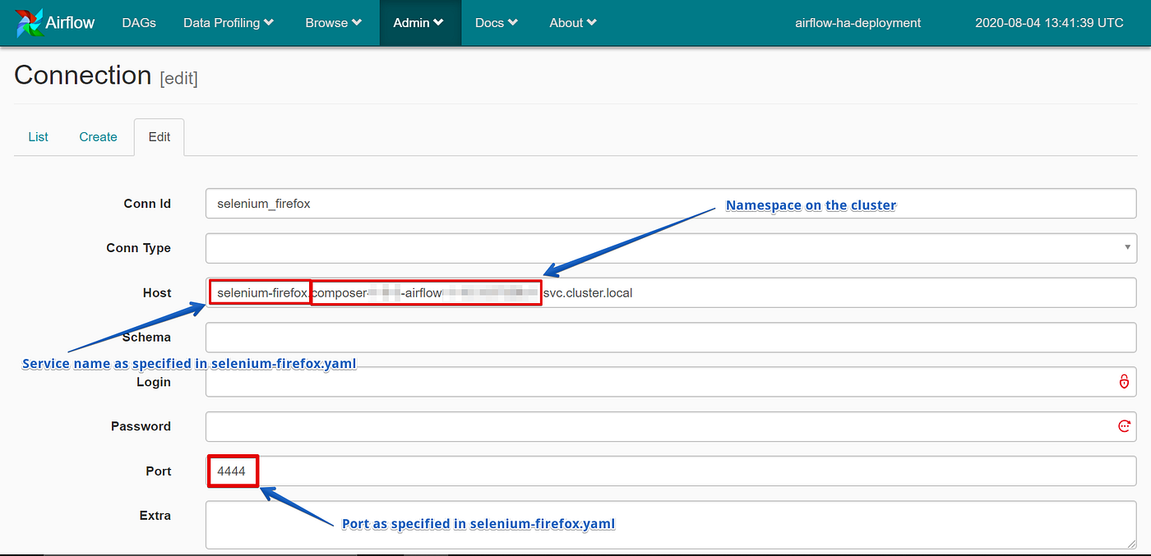
Task: Open the Docs dropdown
Action: (496, 22)
